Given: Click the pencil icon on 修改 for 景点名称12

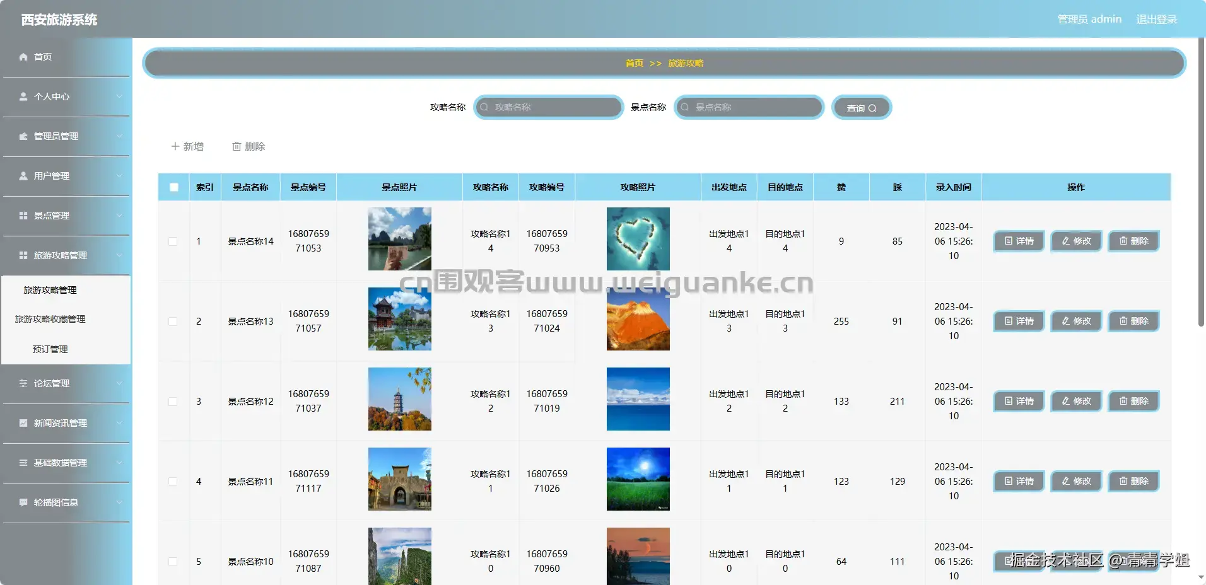Looking at the screenshot, I should coord(1066,401).
